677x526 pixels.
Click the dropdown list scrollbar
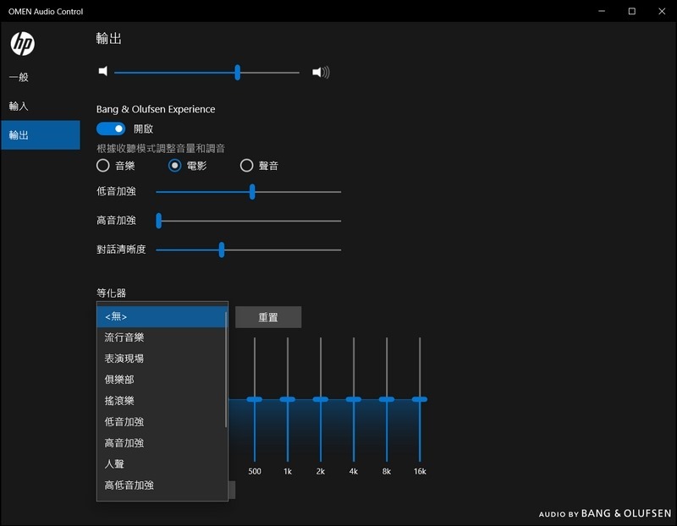(x=226, y=370)
